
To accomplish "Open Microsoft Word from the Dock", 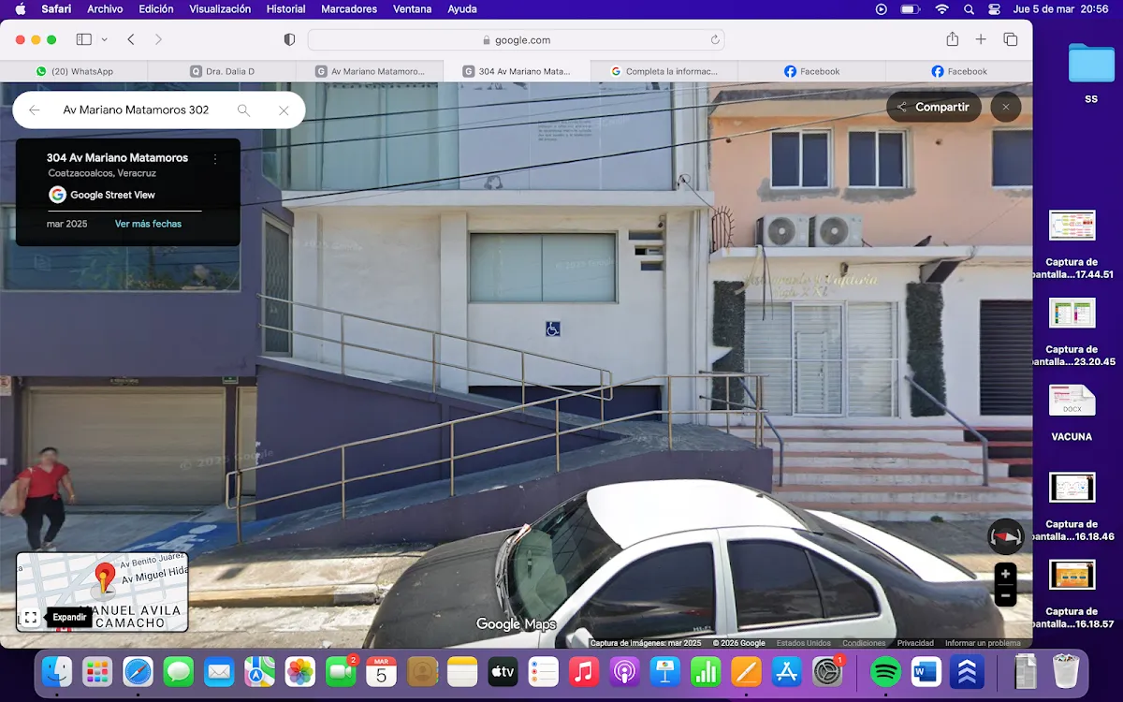I will (926, 671).
